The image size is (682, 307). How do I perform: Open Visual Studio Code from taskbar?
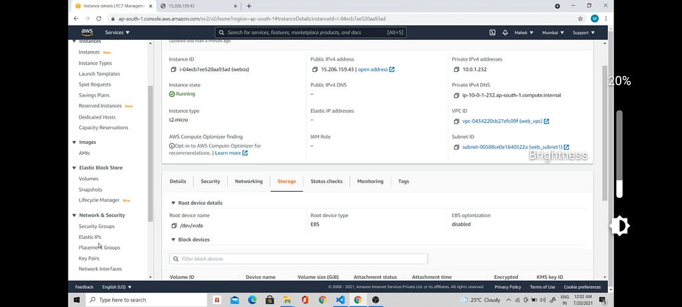tap(340, 300)
